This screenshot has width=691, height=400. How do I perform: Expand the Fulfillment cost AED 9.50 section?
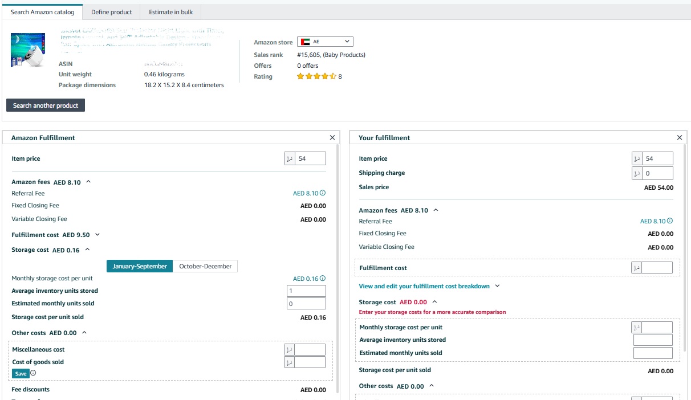(x=97, y=235)
